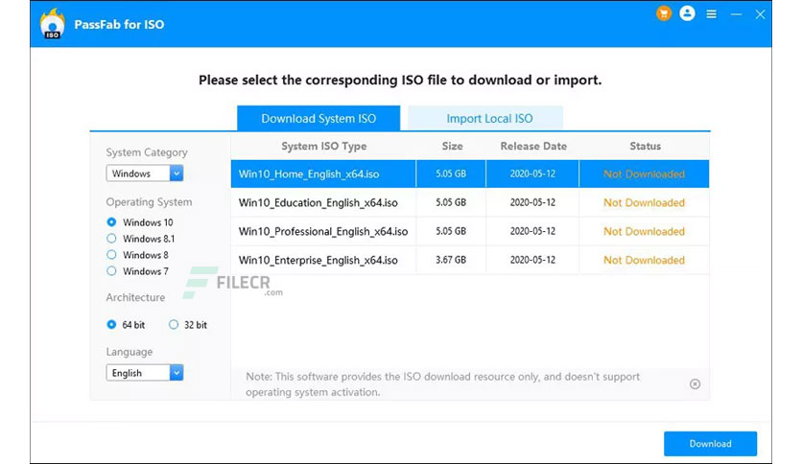Click release date of Education ISO
802x464 pixels.
click(532, 202)
